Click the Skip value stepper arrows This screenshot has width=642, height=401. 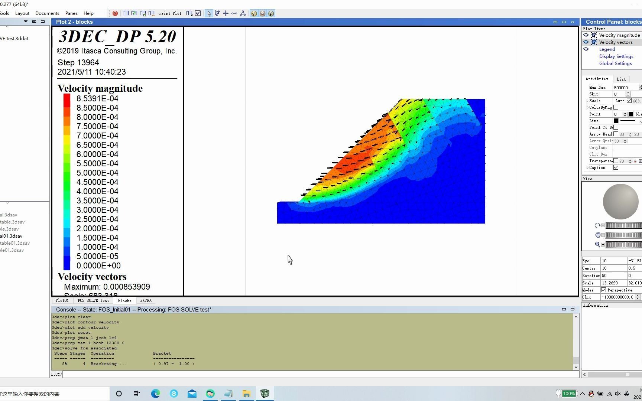point(628,94)
